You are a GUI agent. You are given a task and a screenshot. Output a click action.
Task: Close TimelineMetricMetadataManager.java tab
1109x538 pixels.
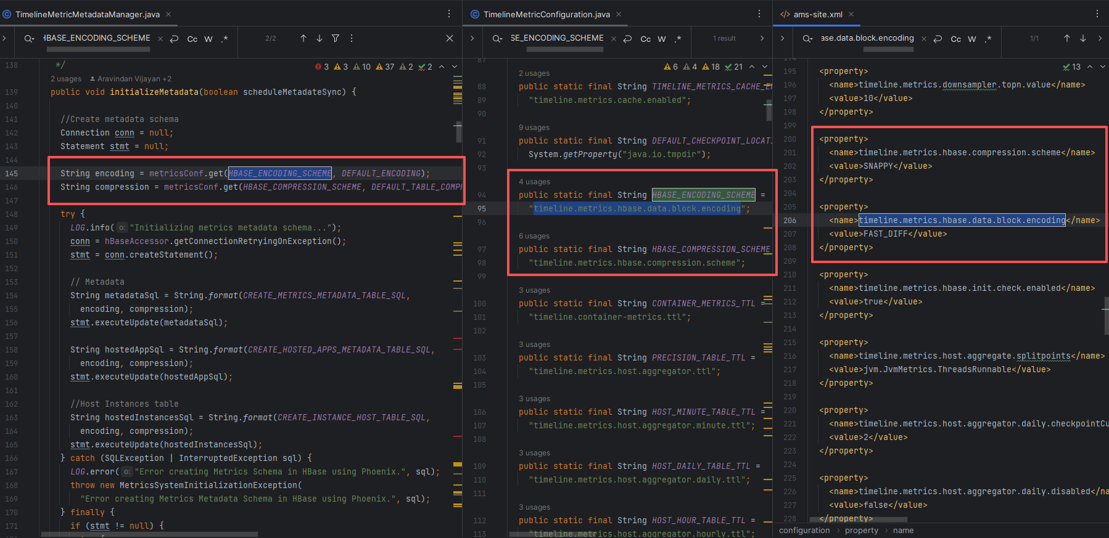point(168,14)
